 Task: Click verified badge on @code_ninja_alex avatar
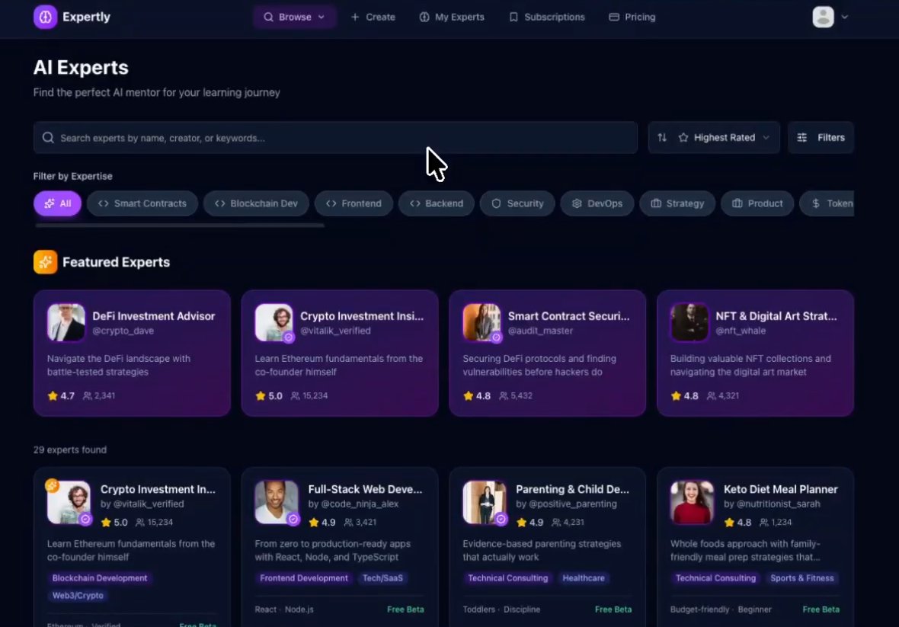pos(293,519)
